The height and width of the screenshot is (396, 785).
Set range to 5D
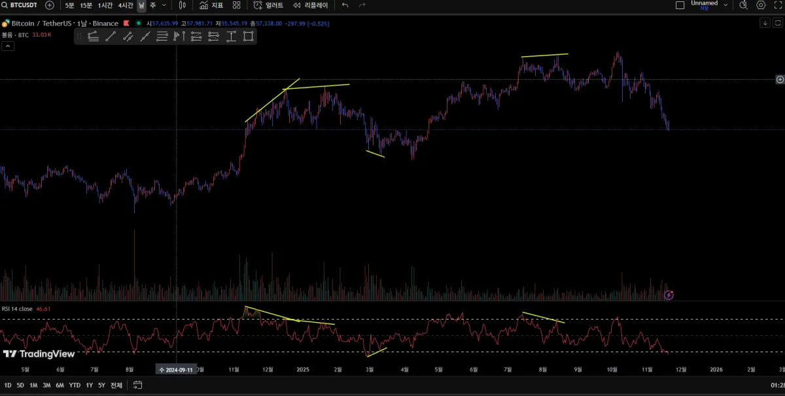click(20, 385)
